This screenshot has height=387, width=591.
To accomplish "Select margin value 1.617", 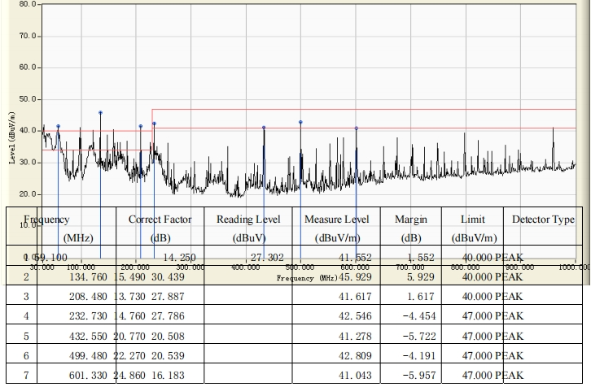I will pyautogui.click(x=421, y=297).
